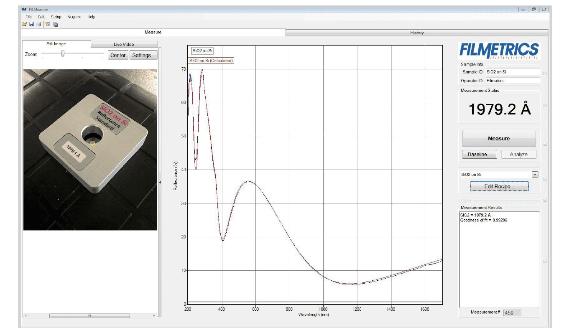
Task: Click the Operator ID input field
Action: [x=513, y=81]
